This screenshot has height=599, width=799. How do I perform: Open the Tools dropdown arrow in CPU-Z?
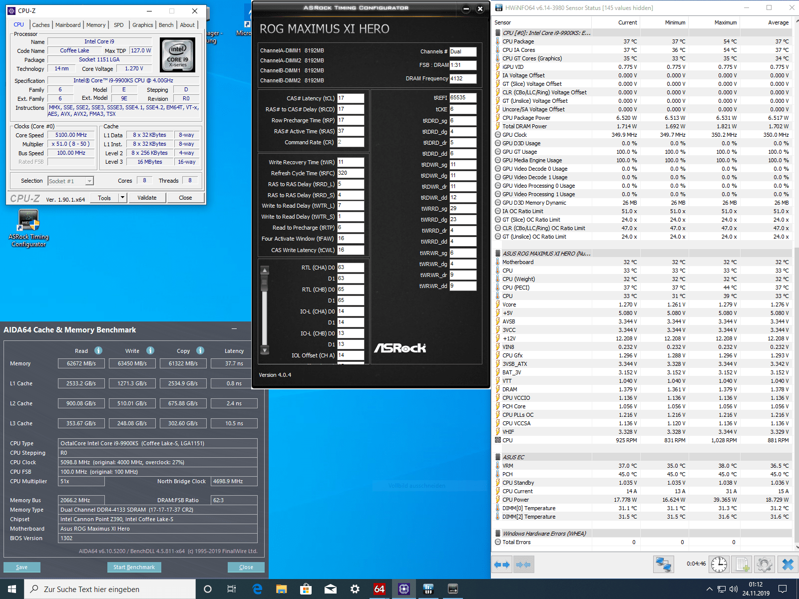pyautogui.click(x=122, y=198)
